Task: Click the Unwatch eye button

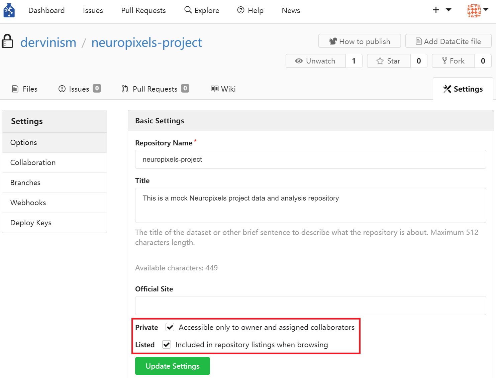Action: coord(316,61)
